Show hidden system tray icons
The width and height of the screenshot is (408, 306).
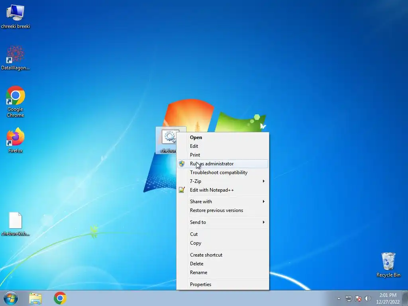click(x=339, y=298)
